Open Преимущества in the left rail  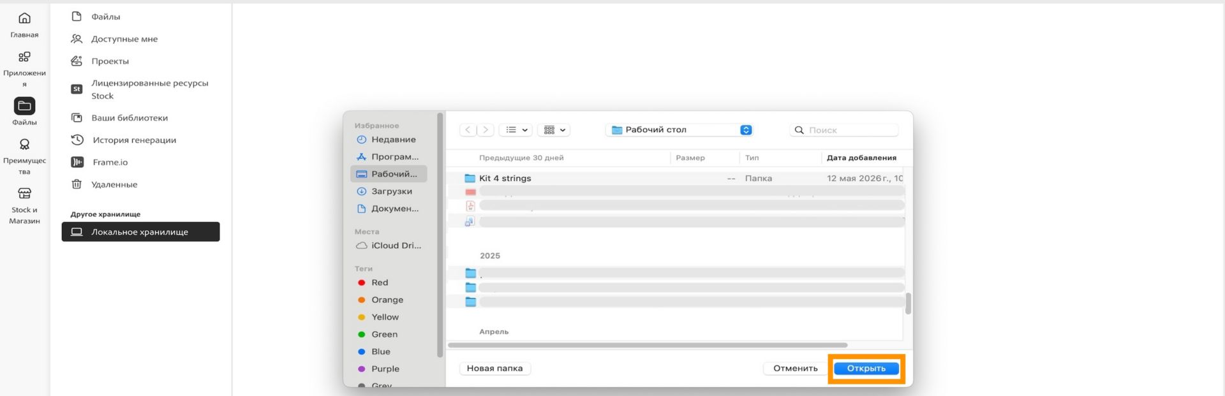pyautogui.click(x=24, y=156)
